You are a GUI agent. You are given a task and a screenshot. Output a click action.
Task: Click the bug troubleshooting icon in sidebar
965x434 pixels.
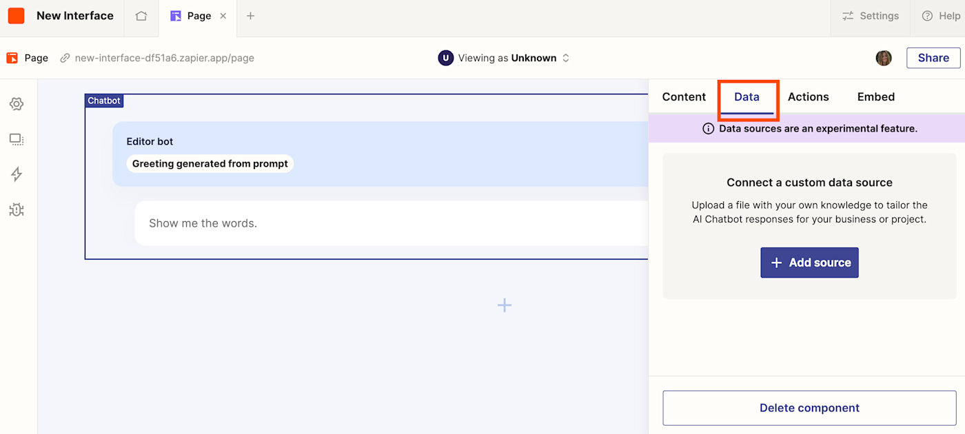tap(17, 209)
